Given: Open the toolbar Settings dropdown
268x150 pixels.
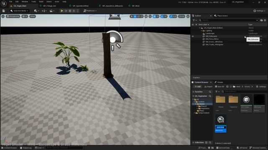Looking at the screenshot, I should pyautogui.click(x=259, y=11).
